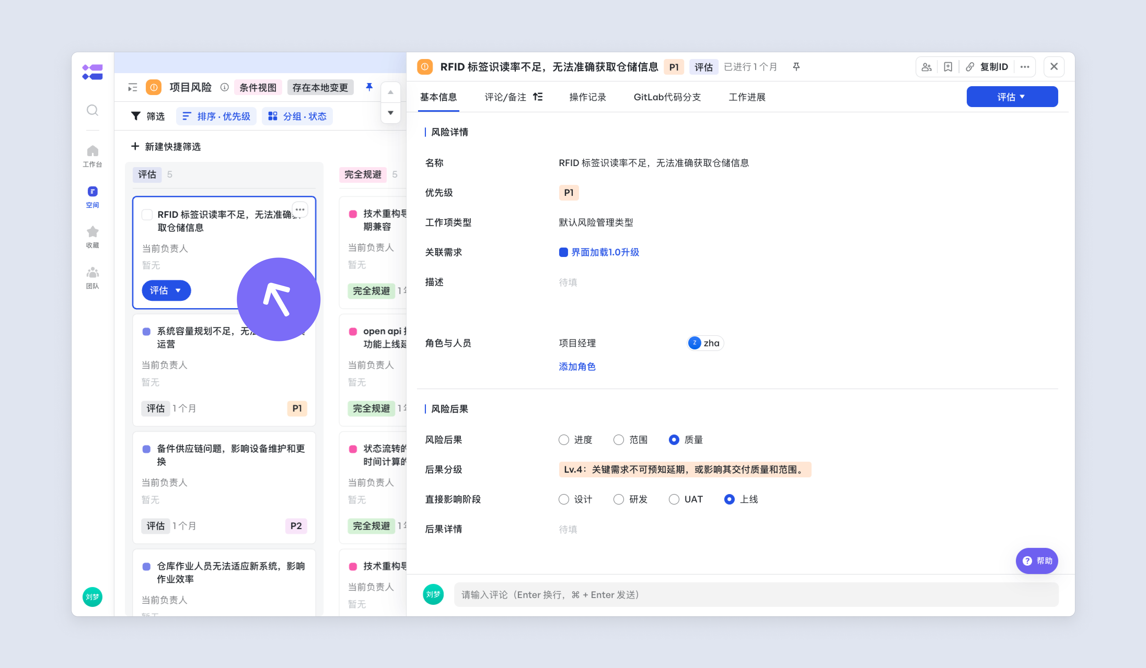Select 质量 risk consequence radio
The width and height of the screenshot is (1146, 668).
pyautogui.click(x=674, y=440)
